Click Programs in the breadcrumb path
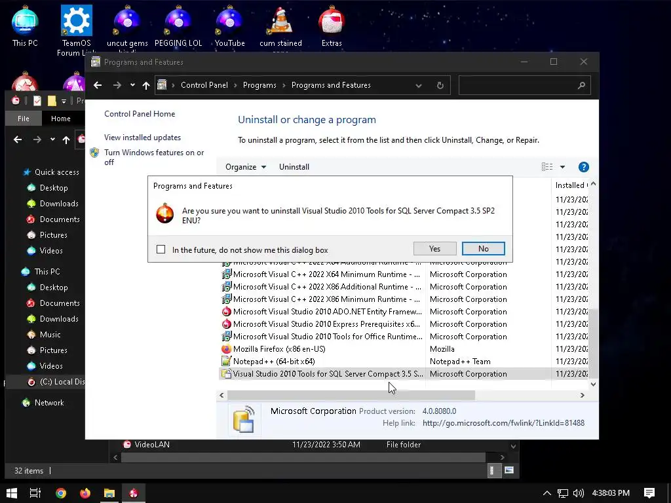671x503 pixels. 259,85
